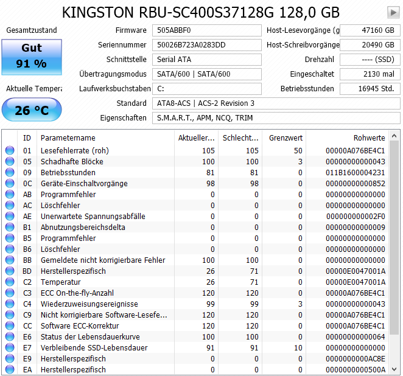Click the Host-Lesevorgänge value 47160 GB
403x376 pixels.
coord(370,30)
